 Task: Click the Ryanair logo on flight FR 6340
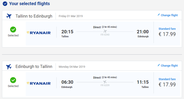(x=39, y=33)
